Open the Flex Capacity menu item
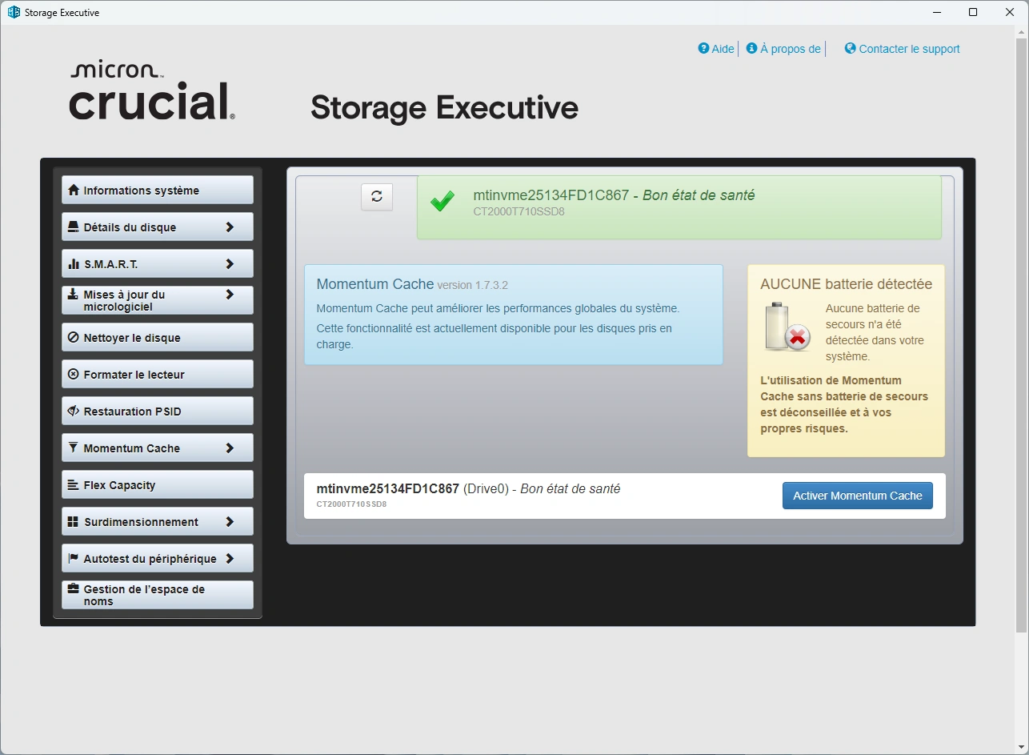This screenshot has height=755, width=1029. click(x=158, y=485)
